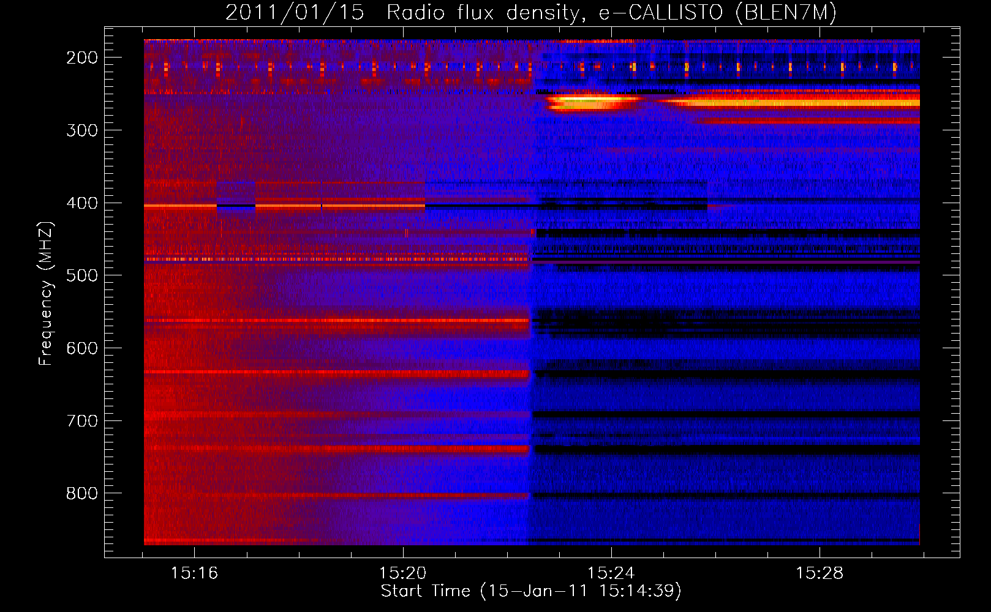Click the 15:28 time tick label

point(819,573)
